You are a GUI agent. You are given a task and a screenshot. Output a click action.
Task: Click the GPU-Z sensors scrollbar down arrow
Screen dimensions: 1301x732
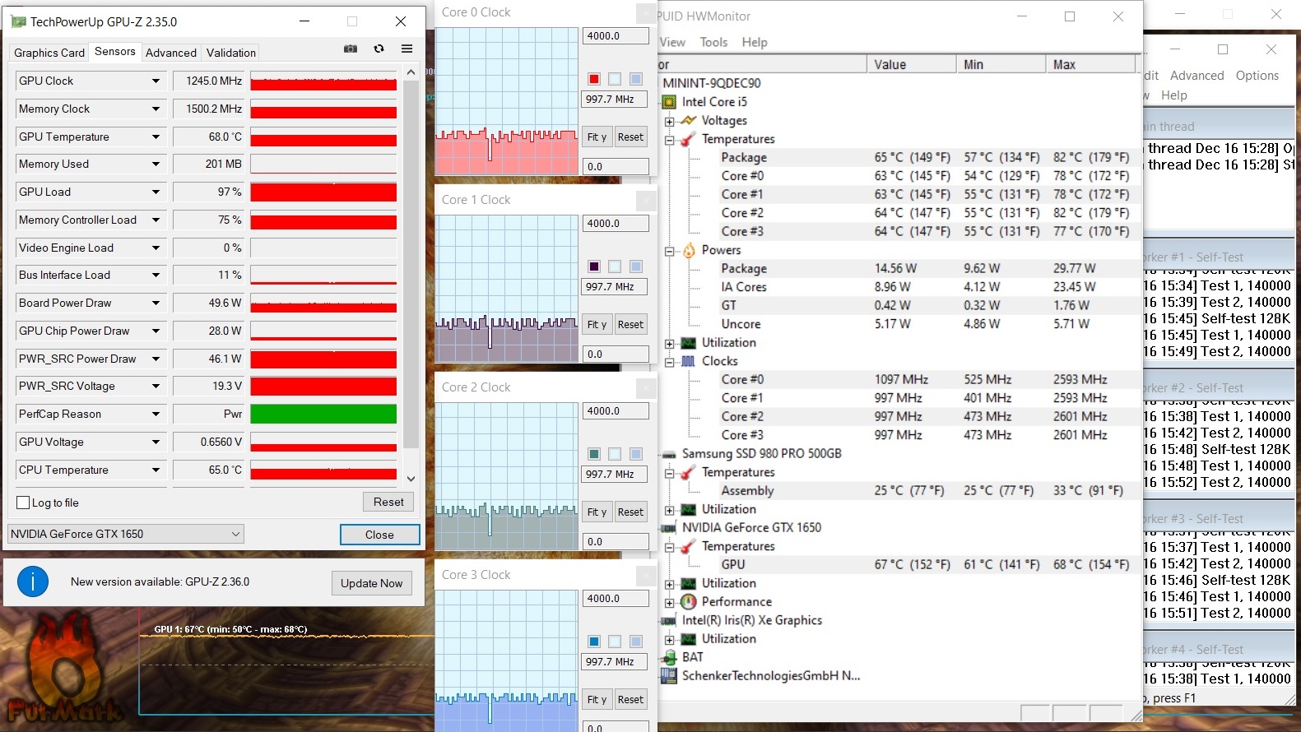[x=411, y=479]
